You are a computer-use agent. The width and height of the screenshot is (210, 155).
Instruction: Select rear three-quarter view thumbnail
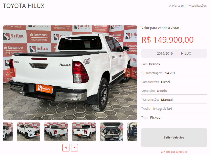coord(56,132)
